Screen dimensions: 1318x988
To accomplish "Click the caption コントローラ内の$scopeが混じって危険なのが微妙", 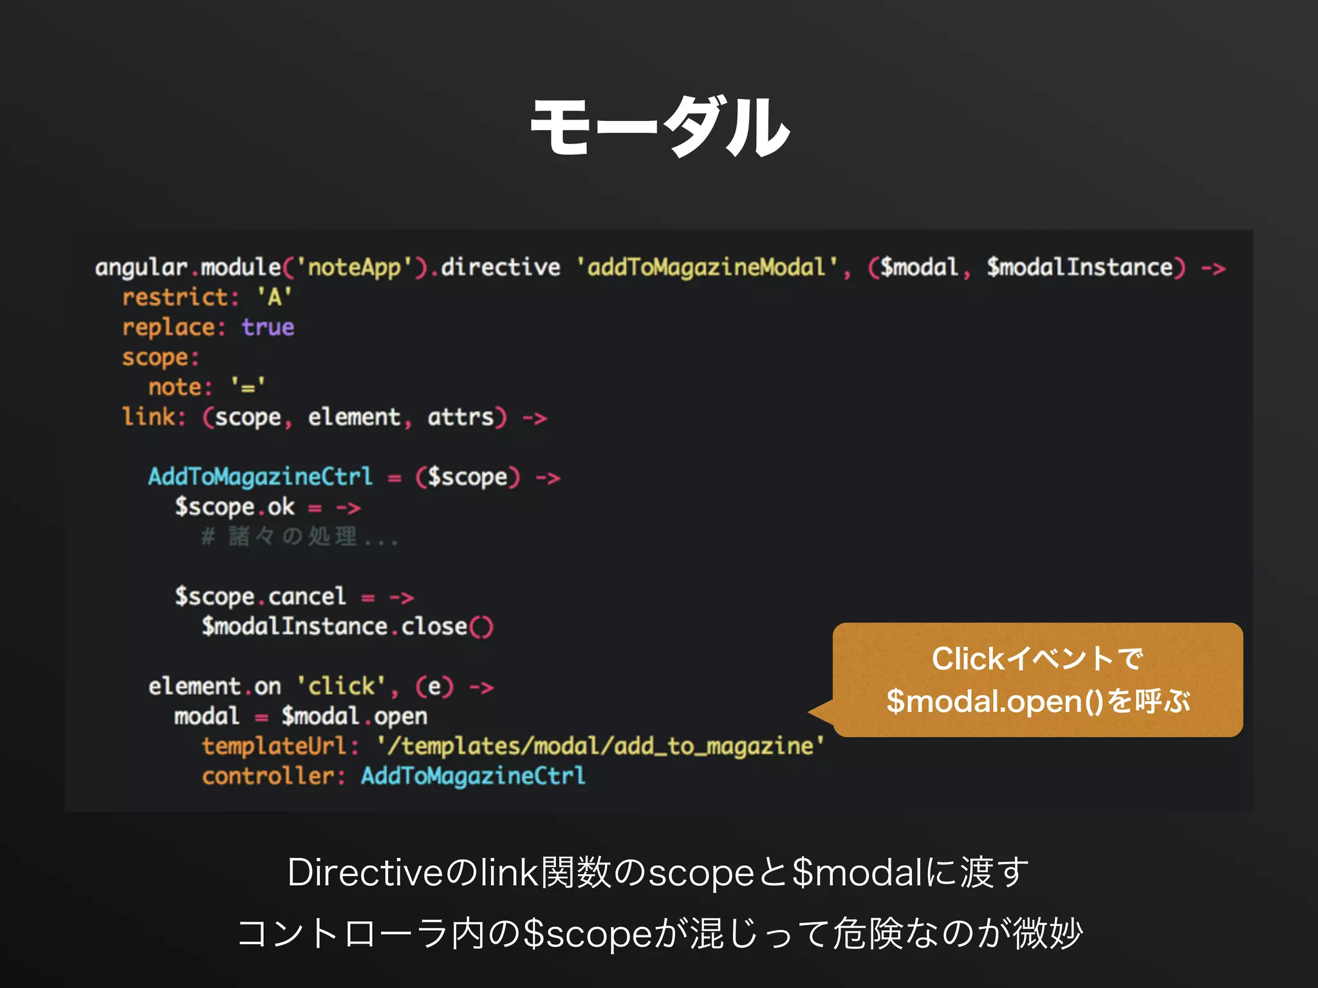I will (x=660, y=934).
